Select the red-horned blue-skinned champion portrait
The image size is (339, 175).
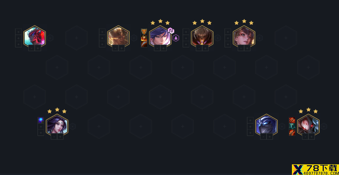[x=35, y=37]
